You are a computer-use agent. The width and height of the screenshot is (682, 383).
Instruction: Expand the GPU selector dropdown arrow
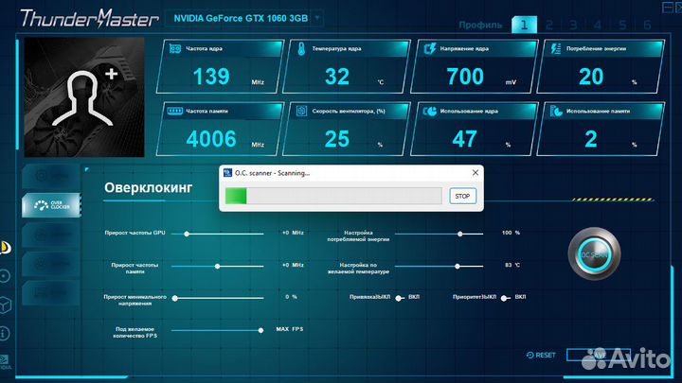pyautogui.click(x=317, y=18)
